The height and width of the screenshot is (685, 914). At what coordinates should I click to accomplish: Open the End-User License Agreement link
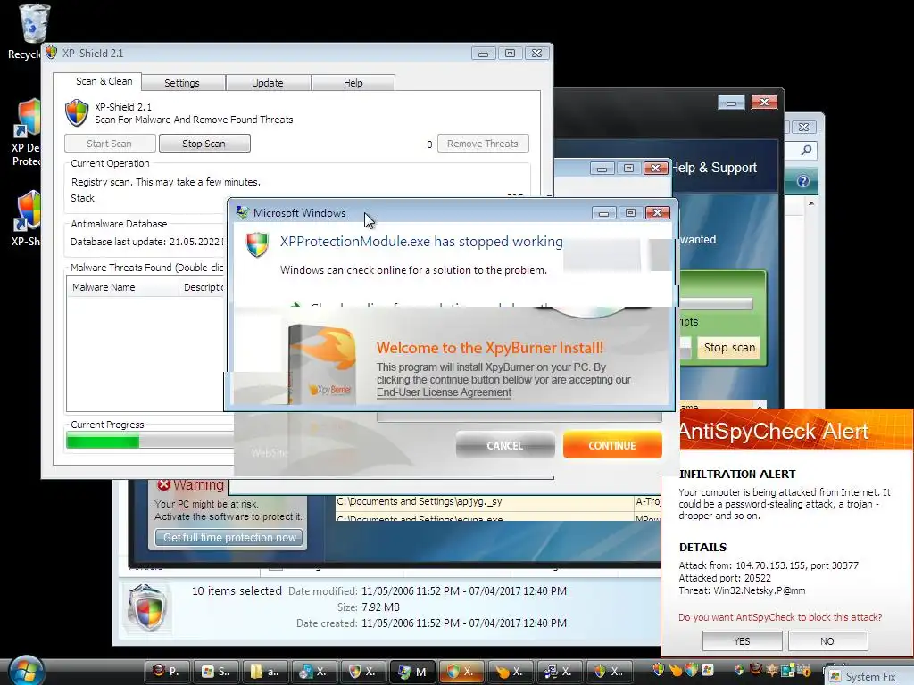pyautogui.click(x=444, y=392)
